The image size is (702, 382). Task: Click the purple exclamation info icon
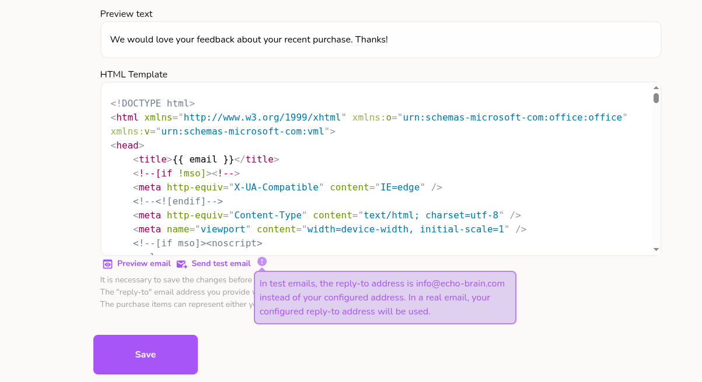262,262
